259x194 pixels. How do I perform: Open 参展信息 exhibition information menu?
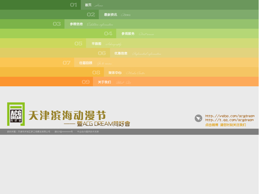tap(92, 24)
